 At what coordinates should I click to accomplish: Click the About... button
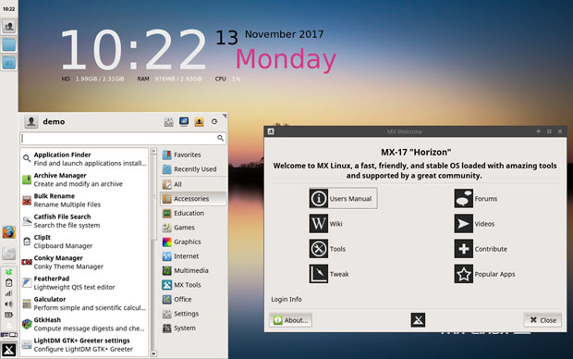click(x=290, y=320)
